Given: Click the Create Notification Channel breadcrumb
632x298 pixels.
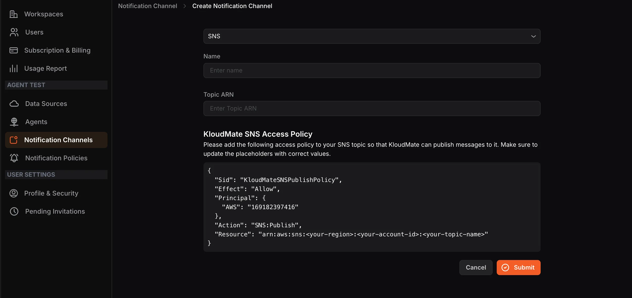Looking at the screenshot, I should click(232, 6).
